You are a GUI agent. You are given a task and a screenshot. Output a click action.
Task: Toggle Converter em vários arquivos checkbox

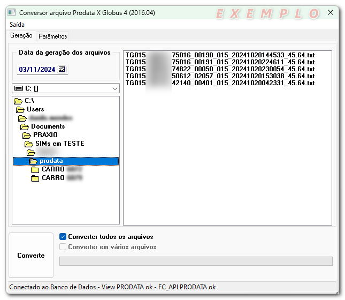pyautogui.click(x=63, y=247)
